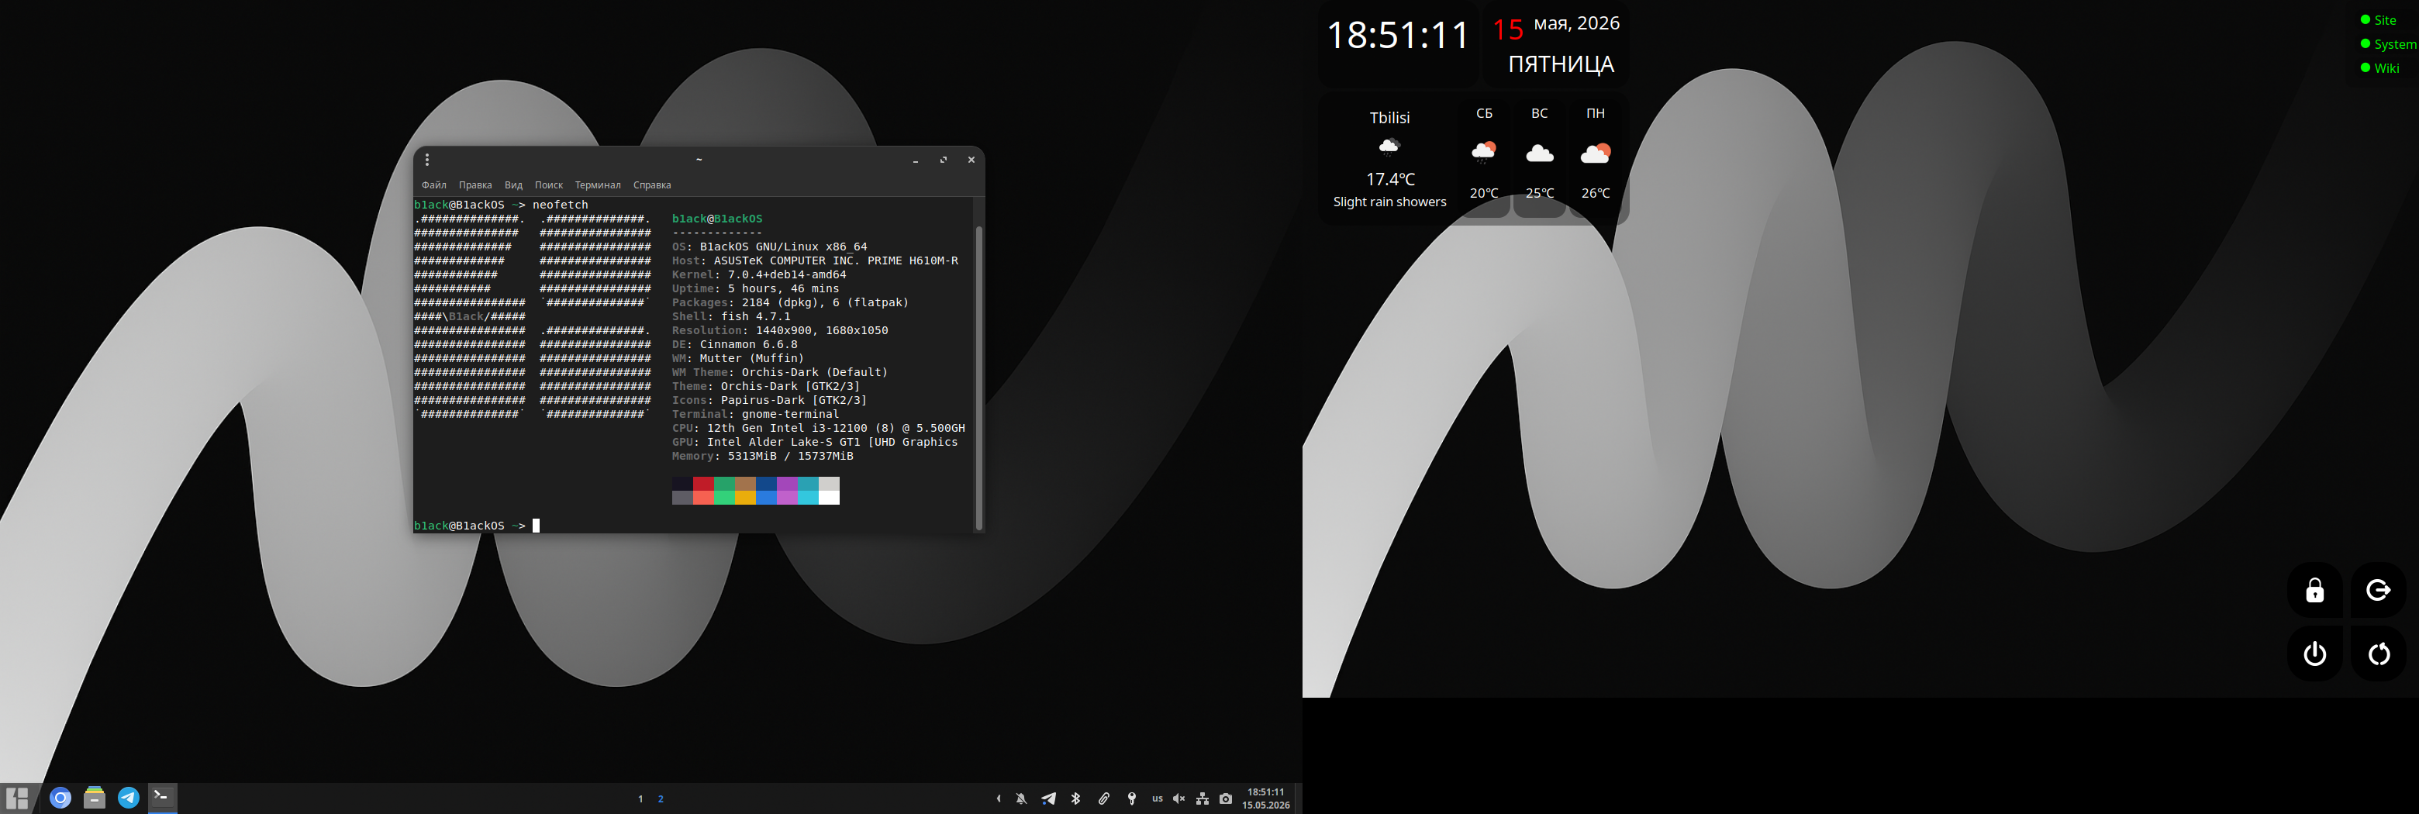The image size is (2419, 814).
Task: Open the file manager from the panel
Action: tap(94, 798)
